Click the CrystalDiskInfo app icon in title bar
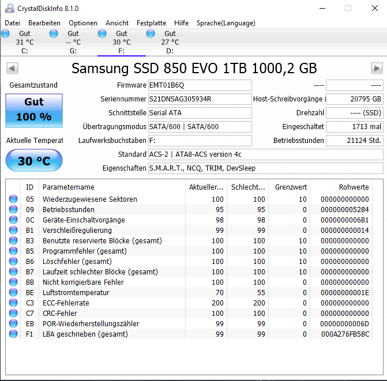This screenshot has width=387, height=381. coord(10,9)
